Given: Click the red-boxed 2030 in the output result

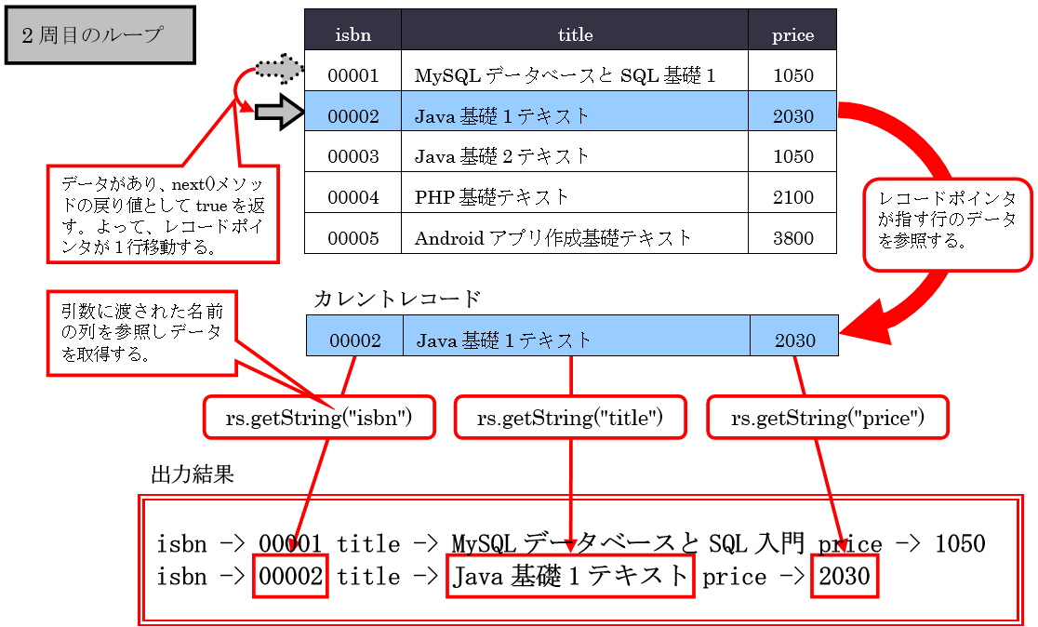Looking at the screenshot, I should tap(844, 577).
